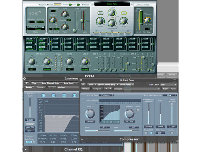This screenshot has width=203, height=152.
Task: Open Compressor Circuit Type Platinum dropdown
Action: tap(106, 95)
